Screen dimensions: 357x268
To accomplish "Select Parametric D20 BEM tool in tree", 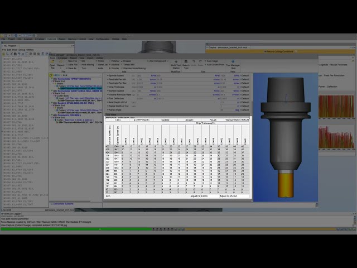I will [67, 115].
